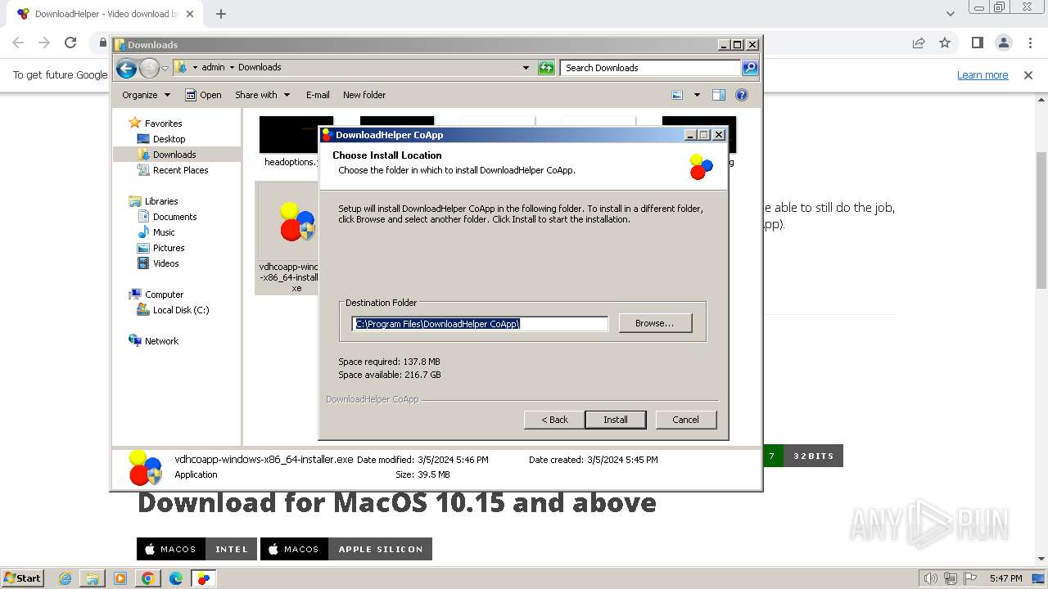The image size is (1048, 589).
Task: Click the volume icon in system tray
Action: point(930,578)
